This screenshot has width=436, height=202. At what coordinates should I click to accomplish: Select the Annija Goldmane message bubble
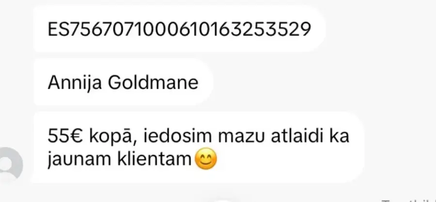click(123, 82)
